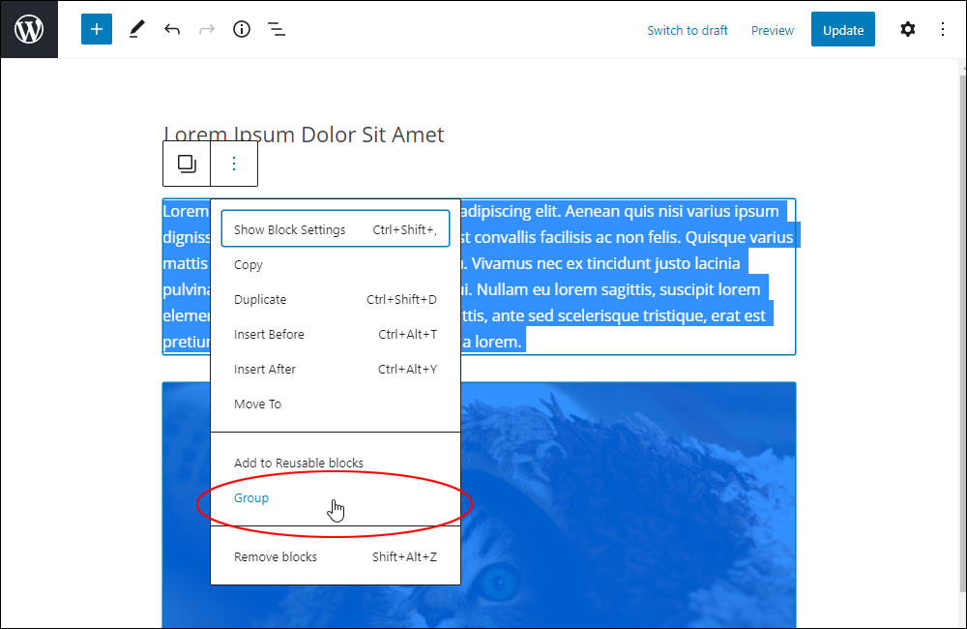Open the block toolbar options menu
The height and width of the screenshot is (629, 967).
pos(234,164)
